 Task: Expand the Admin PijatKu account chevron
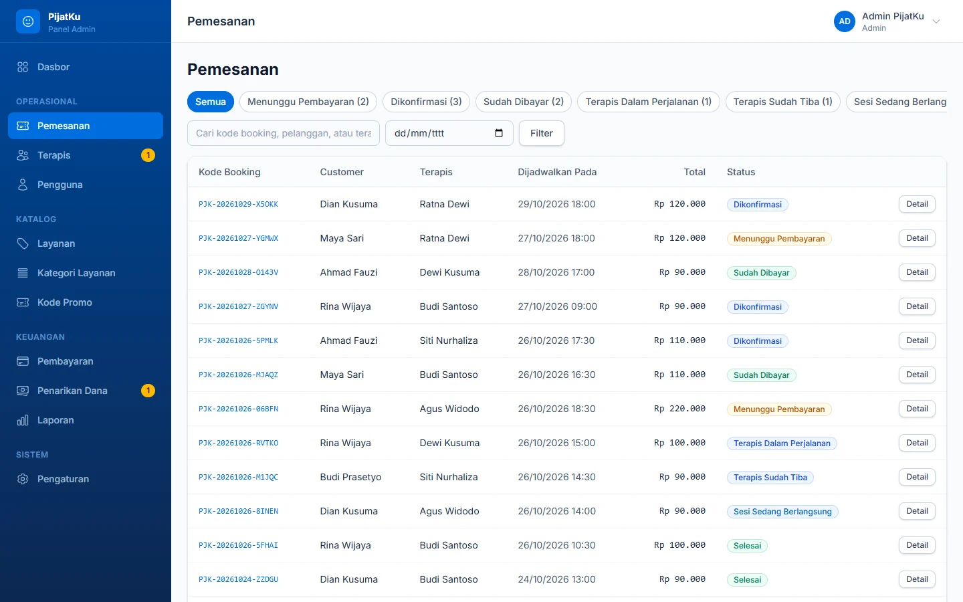[936, 21]
